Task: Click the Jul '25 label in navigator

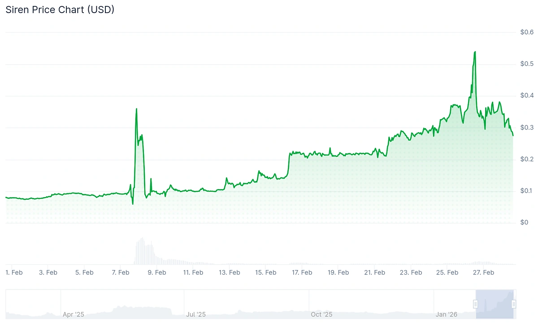Action: 196,314
